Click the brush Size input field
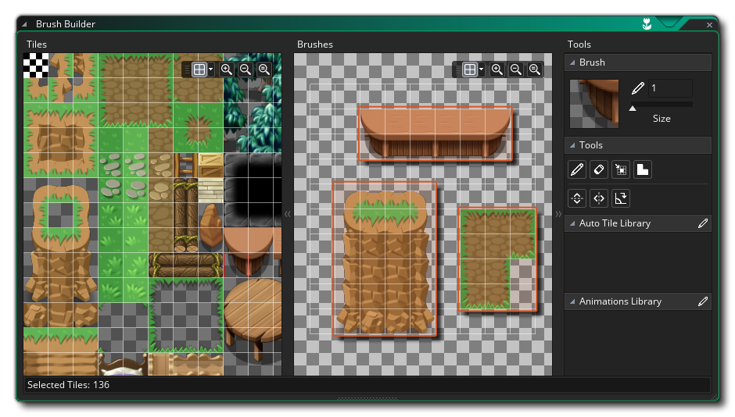This screenshot has width=735, height=417. point(669,88)
